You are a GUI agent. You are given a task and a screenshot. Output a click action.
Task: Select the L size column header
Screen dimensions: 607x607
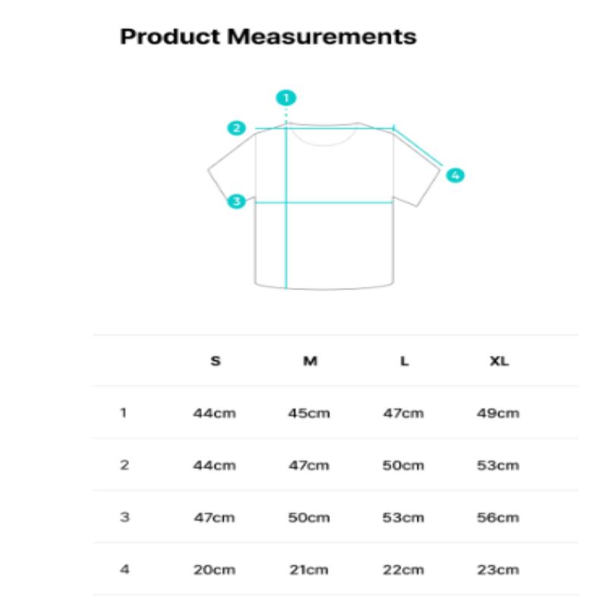(x=404, y=361)
